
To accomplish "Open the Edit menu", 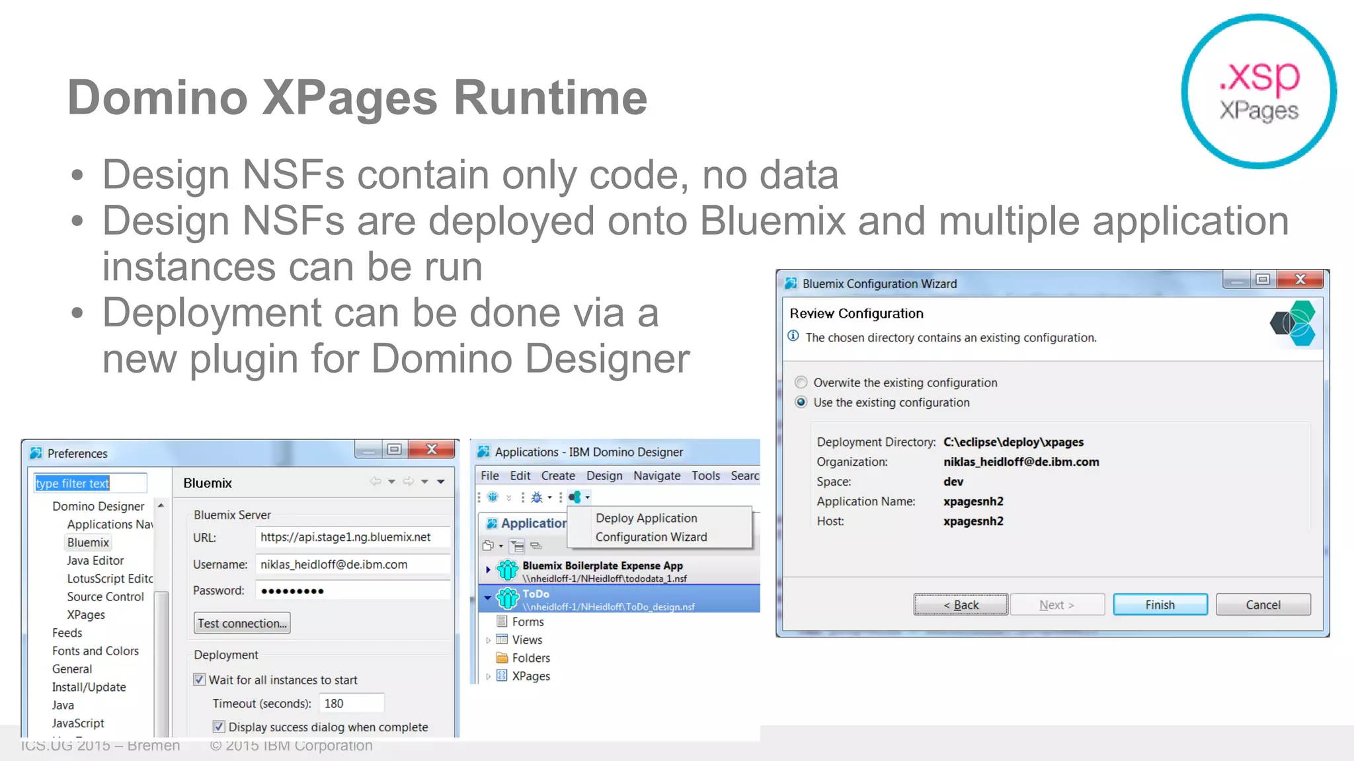I will (x=520, y=476).
